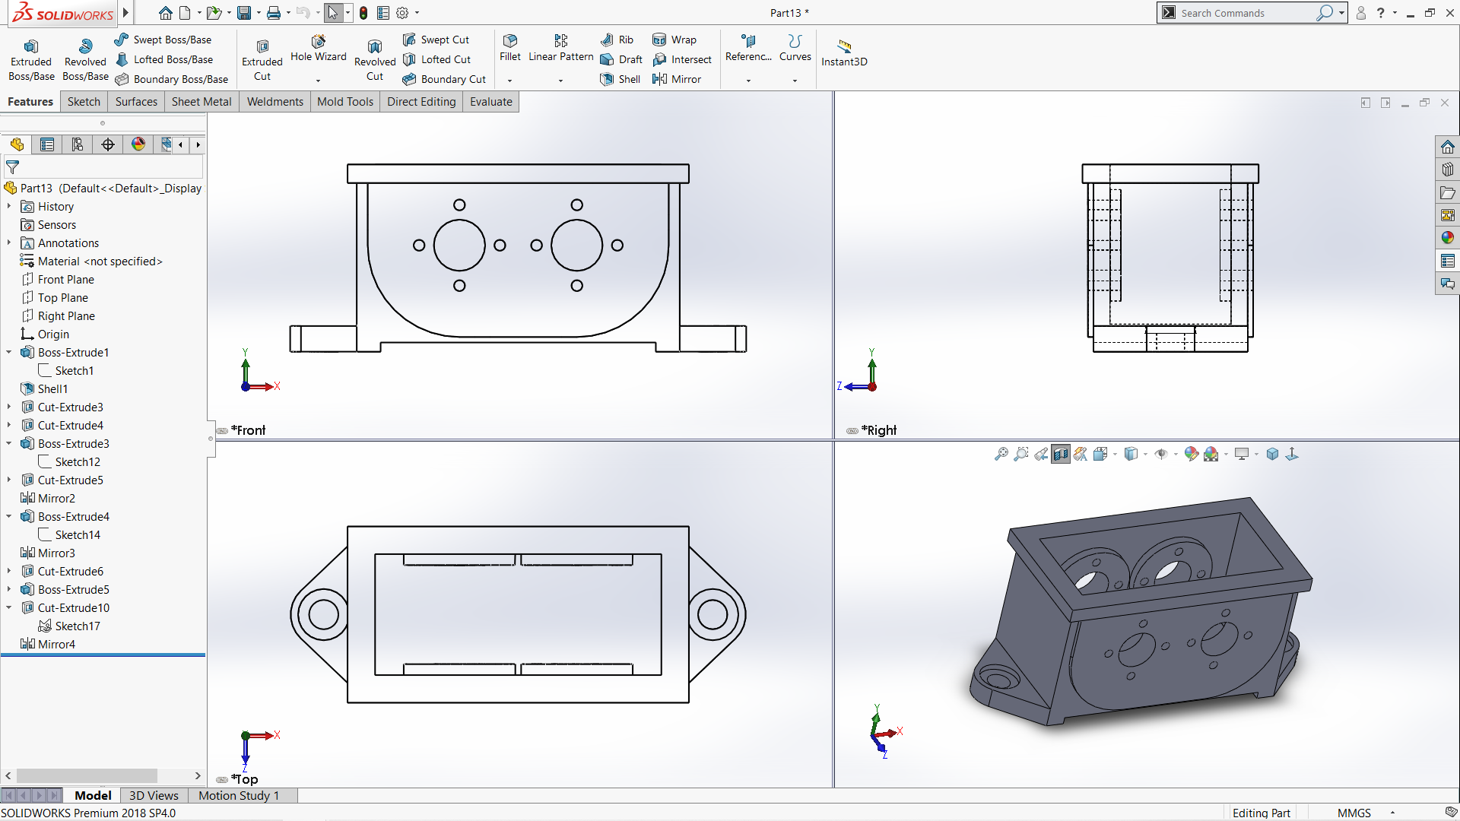Switch to the Sketch ribbon tab
The height and width of the screenshot is (821, 1460).
pyautogui.click(x=84, y=102)
